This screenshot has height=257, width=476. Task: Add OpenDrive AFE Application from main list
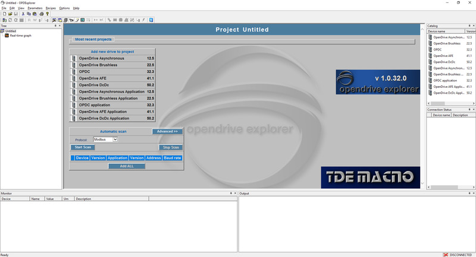point(112,112)
